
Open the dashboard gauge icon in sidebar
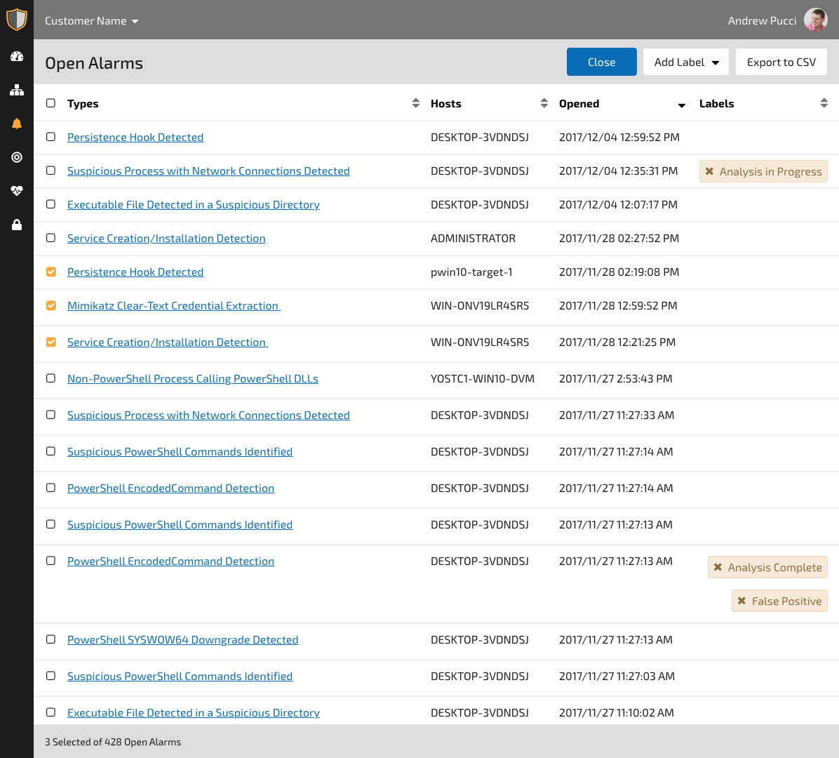coord(17,56)
